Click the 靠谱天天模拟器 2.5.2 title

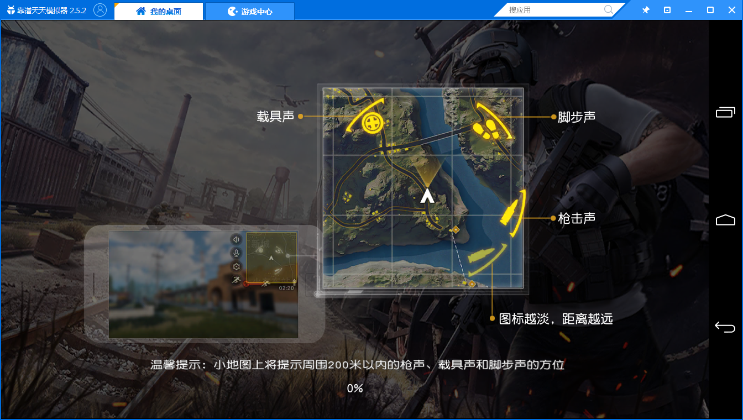(x=51, y=11)
